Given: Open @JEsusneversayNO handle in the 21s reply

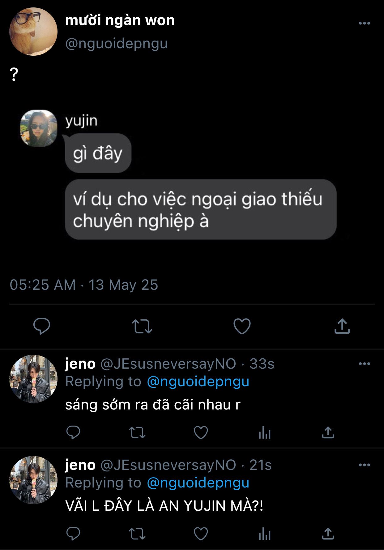Looking at the screenshot, I should click(x=168, y=465).
